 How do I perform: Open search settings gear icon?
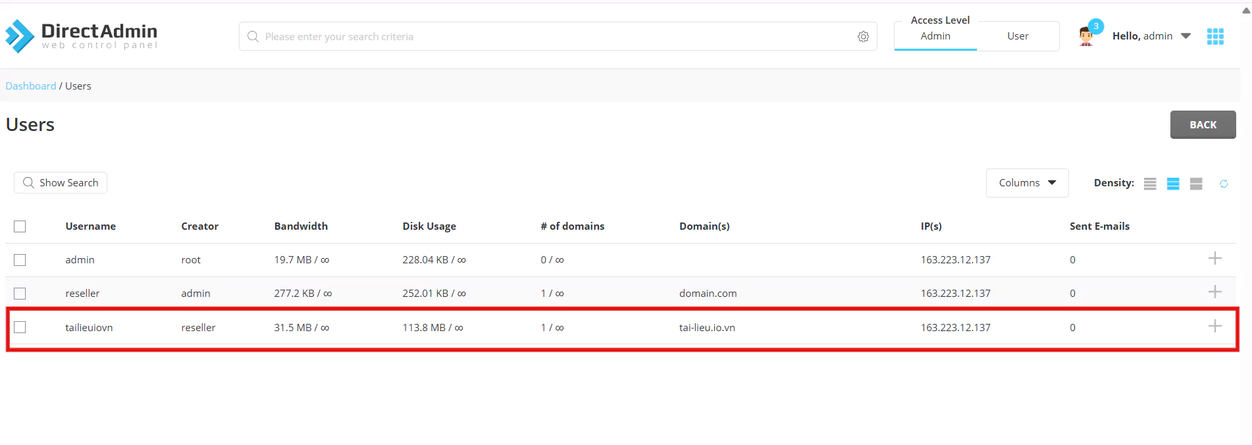[863, 37]
